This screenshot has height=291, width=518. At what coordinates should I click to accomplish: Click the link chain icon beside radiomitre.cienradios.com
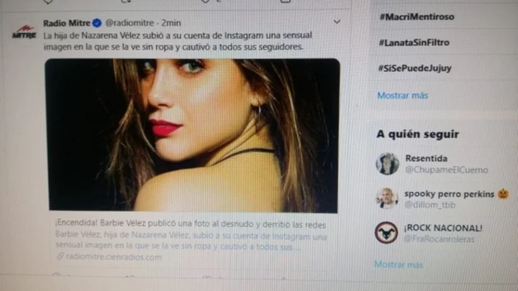[60, 256]
